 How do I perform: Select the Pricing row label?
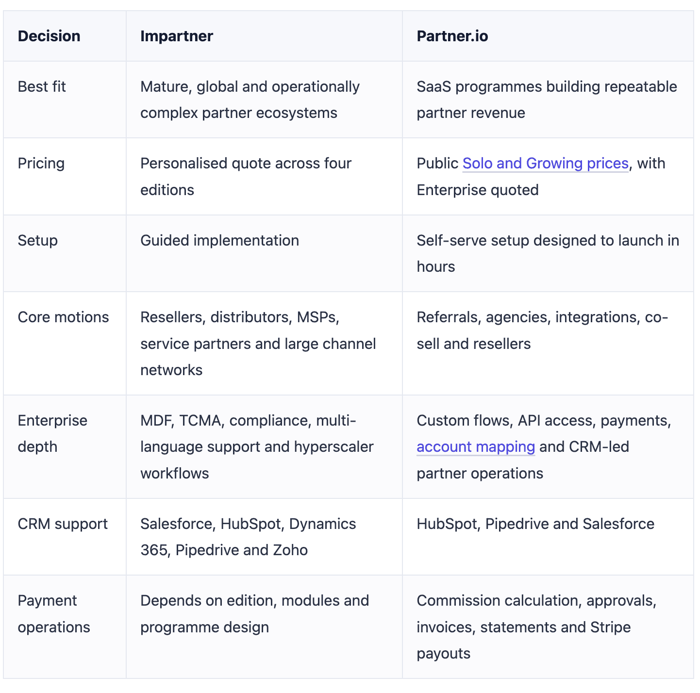click(41, 164)
